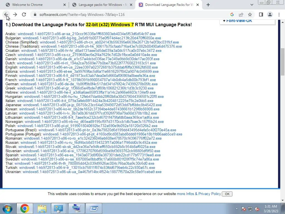
Task: Click the muted volume tray icon
Action: [257, 209]
